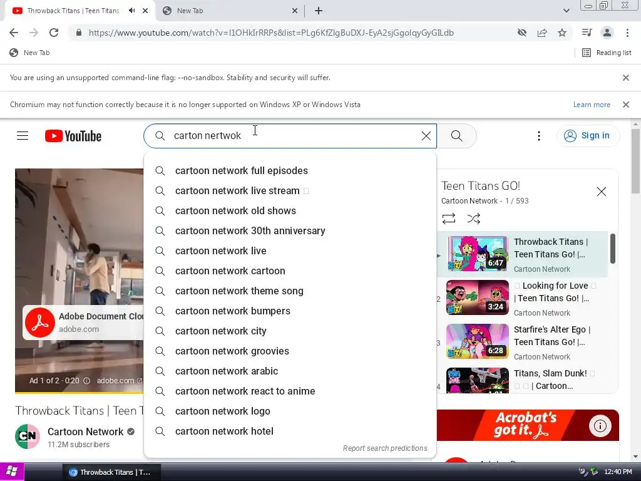Image resolution: width=641 pixels, height=481 pixels.
Task: Open the ad info icon beside Ad 1 of 2
Action: (x=86, y=381)
